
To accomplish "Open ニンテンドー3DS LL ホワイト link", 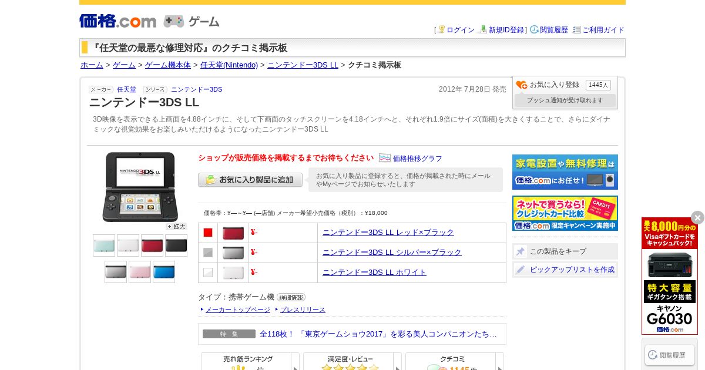I will [x=374, y=273].
